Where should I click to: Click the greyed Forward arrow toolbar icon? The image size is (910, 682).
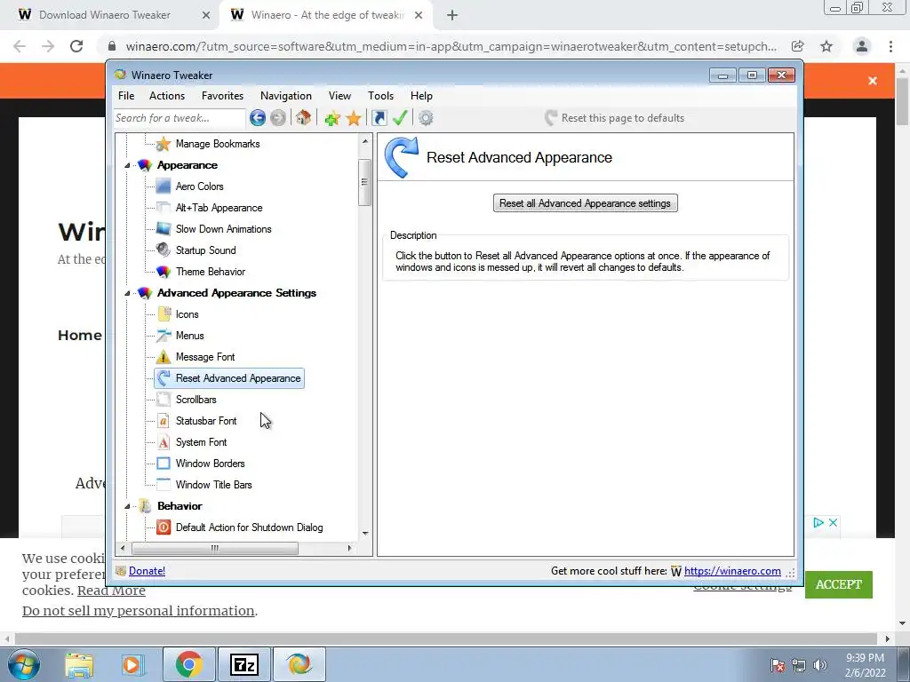pos(278,118)
